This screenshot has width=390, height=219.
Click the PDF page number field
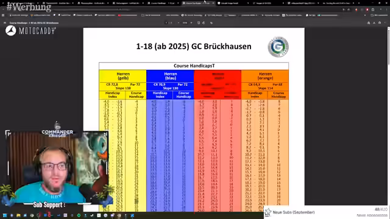click(x=166, y=23)
